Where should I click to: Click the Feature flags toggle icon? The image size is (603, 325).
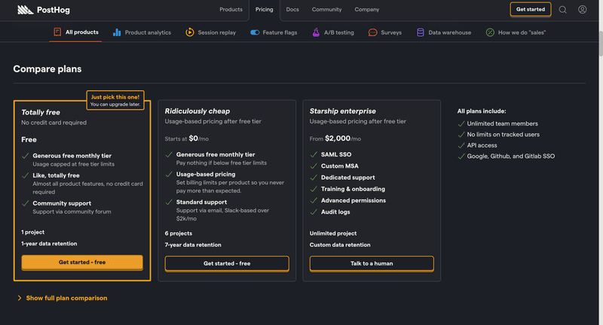pos(255,32)
